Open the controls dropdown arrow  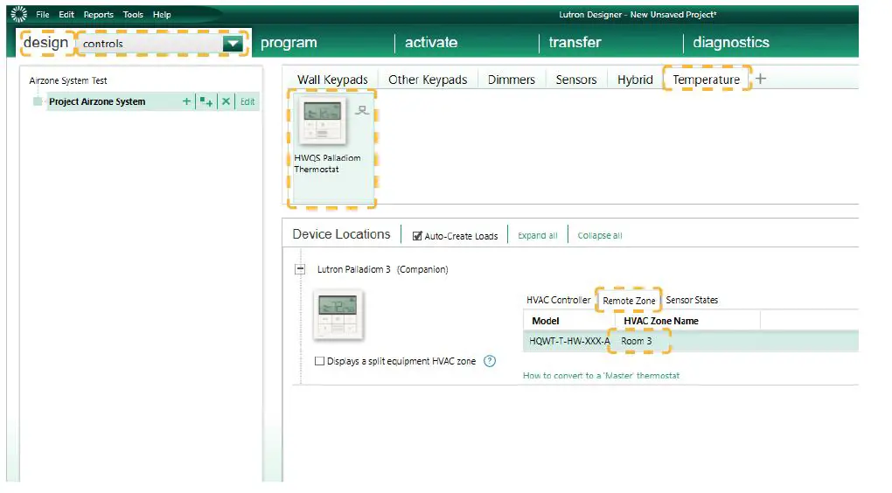point(233,43)
